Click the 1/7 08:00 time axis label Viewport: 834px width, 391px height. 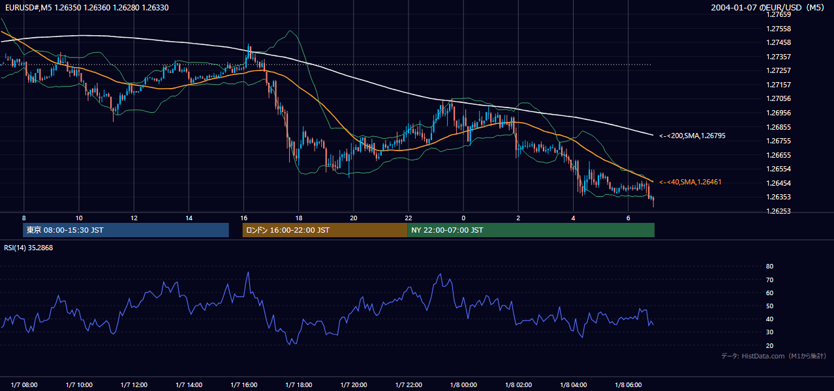pyautogui.click(x=24, y=384)
